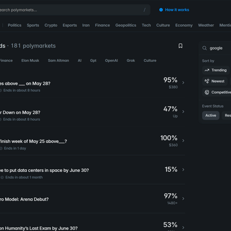This screenshot has height=231, width=231.
Task: Open Humanity's Last Exam by June 30 market
Action: click(39, 228)
